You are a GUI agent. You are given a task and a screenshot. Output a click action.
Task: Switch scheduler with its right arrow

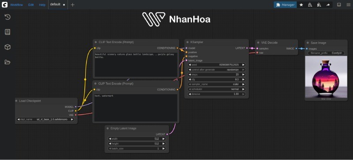point(243,89)
